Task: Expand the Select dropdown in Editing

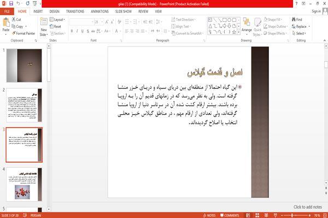Action: [299, 33]
